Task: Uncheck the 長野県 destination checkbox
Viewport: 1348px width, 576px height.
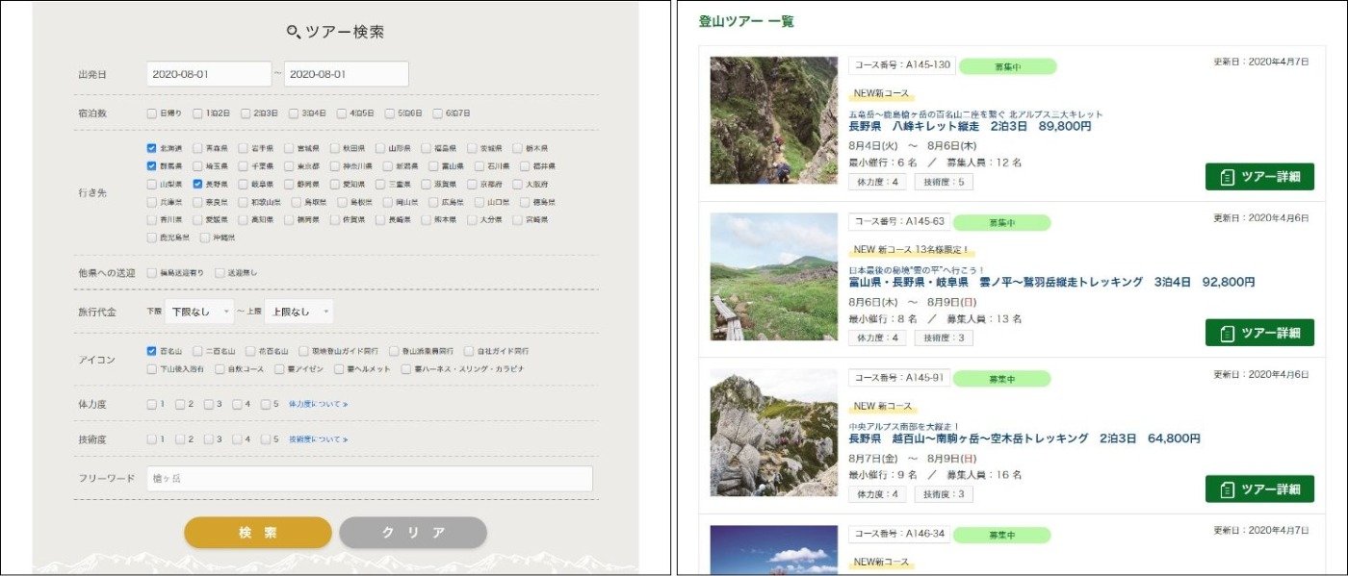Action: (197, 184)
